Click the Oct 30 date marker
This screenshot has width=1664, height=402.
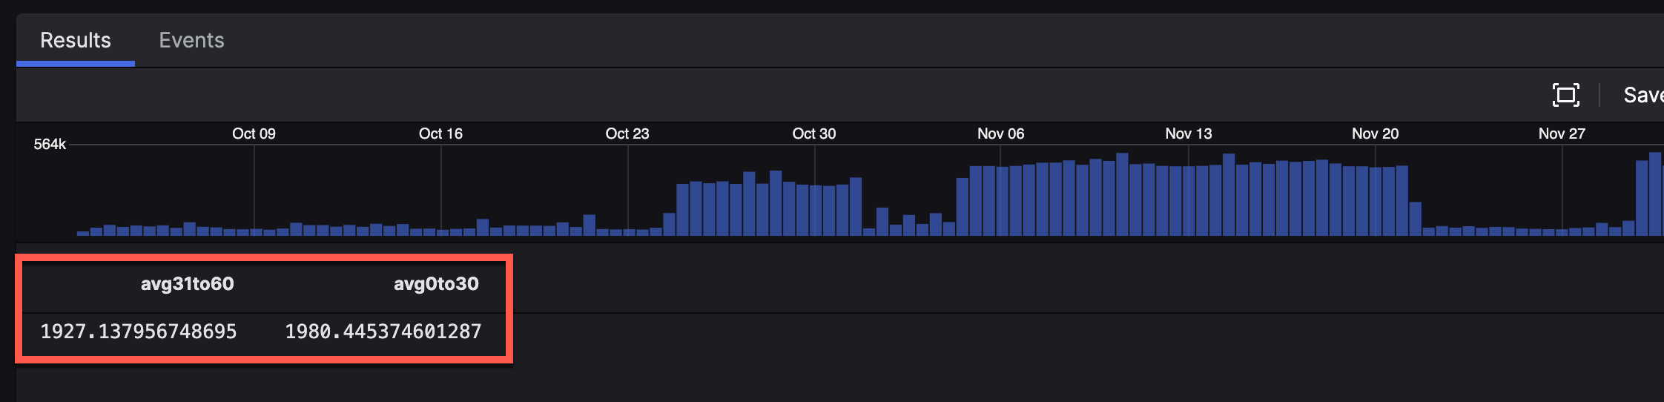coord(813,134)
